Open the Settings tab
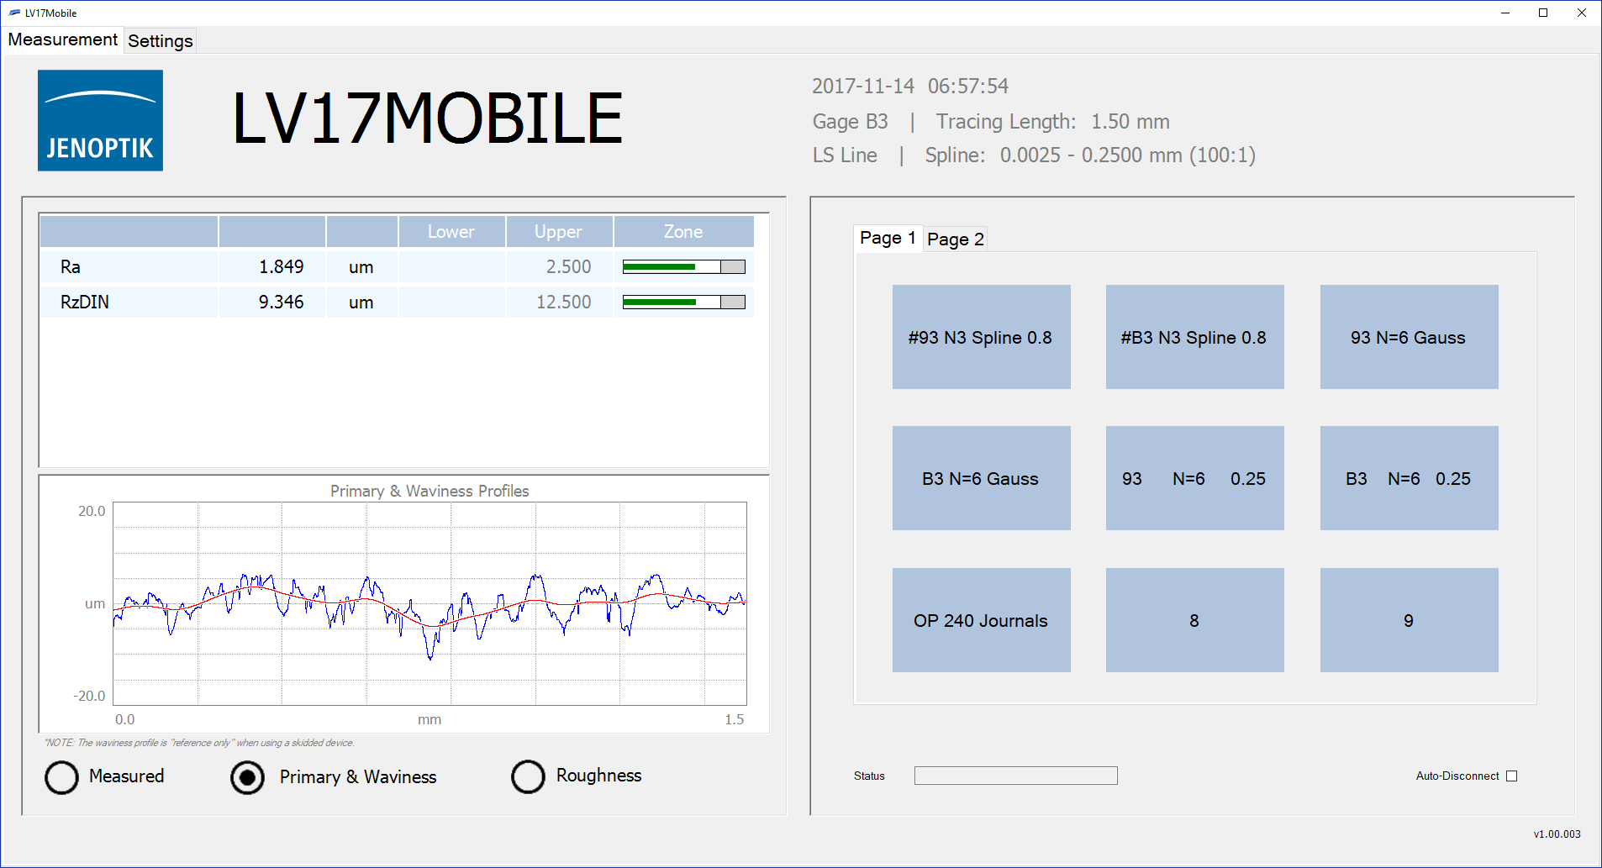The image size is (1602, 868). click(x=161, y=40)
